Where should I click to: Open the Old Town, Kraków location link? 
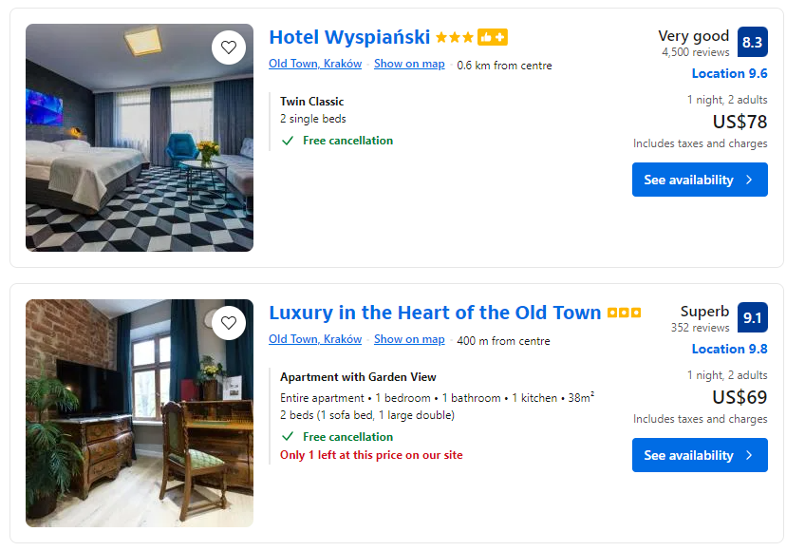coord(315,65)
